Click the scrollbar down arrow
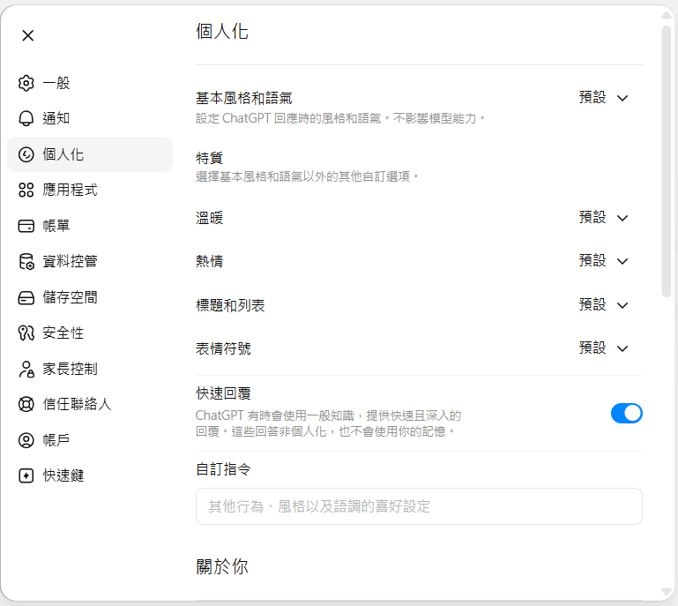Image resolution: width=678 pixels, height=606 pixels. (667, 592)
